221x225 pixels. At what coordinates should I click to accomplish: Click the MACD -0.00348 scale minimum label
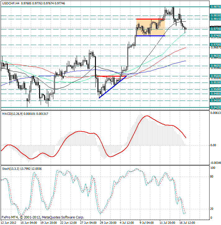pyautogui.click(x=215, y=163)
